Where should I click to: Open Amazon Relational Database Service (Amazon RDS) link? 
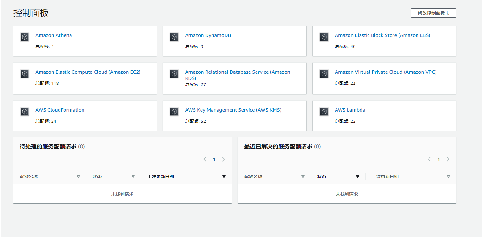click(x=238, y=75)
